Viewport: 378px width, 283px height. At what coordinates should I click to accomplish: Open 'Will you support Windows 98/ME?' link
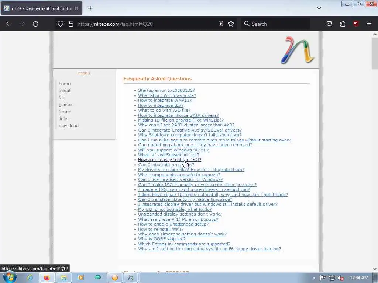point(173,150)
